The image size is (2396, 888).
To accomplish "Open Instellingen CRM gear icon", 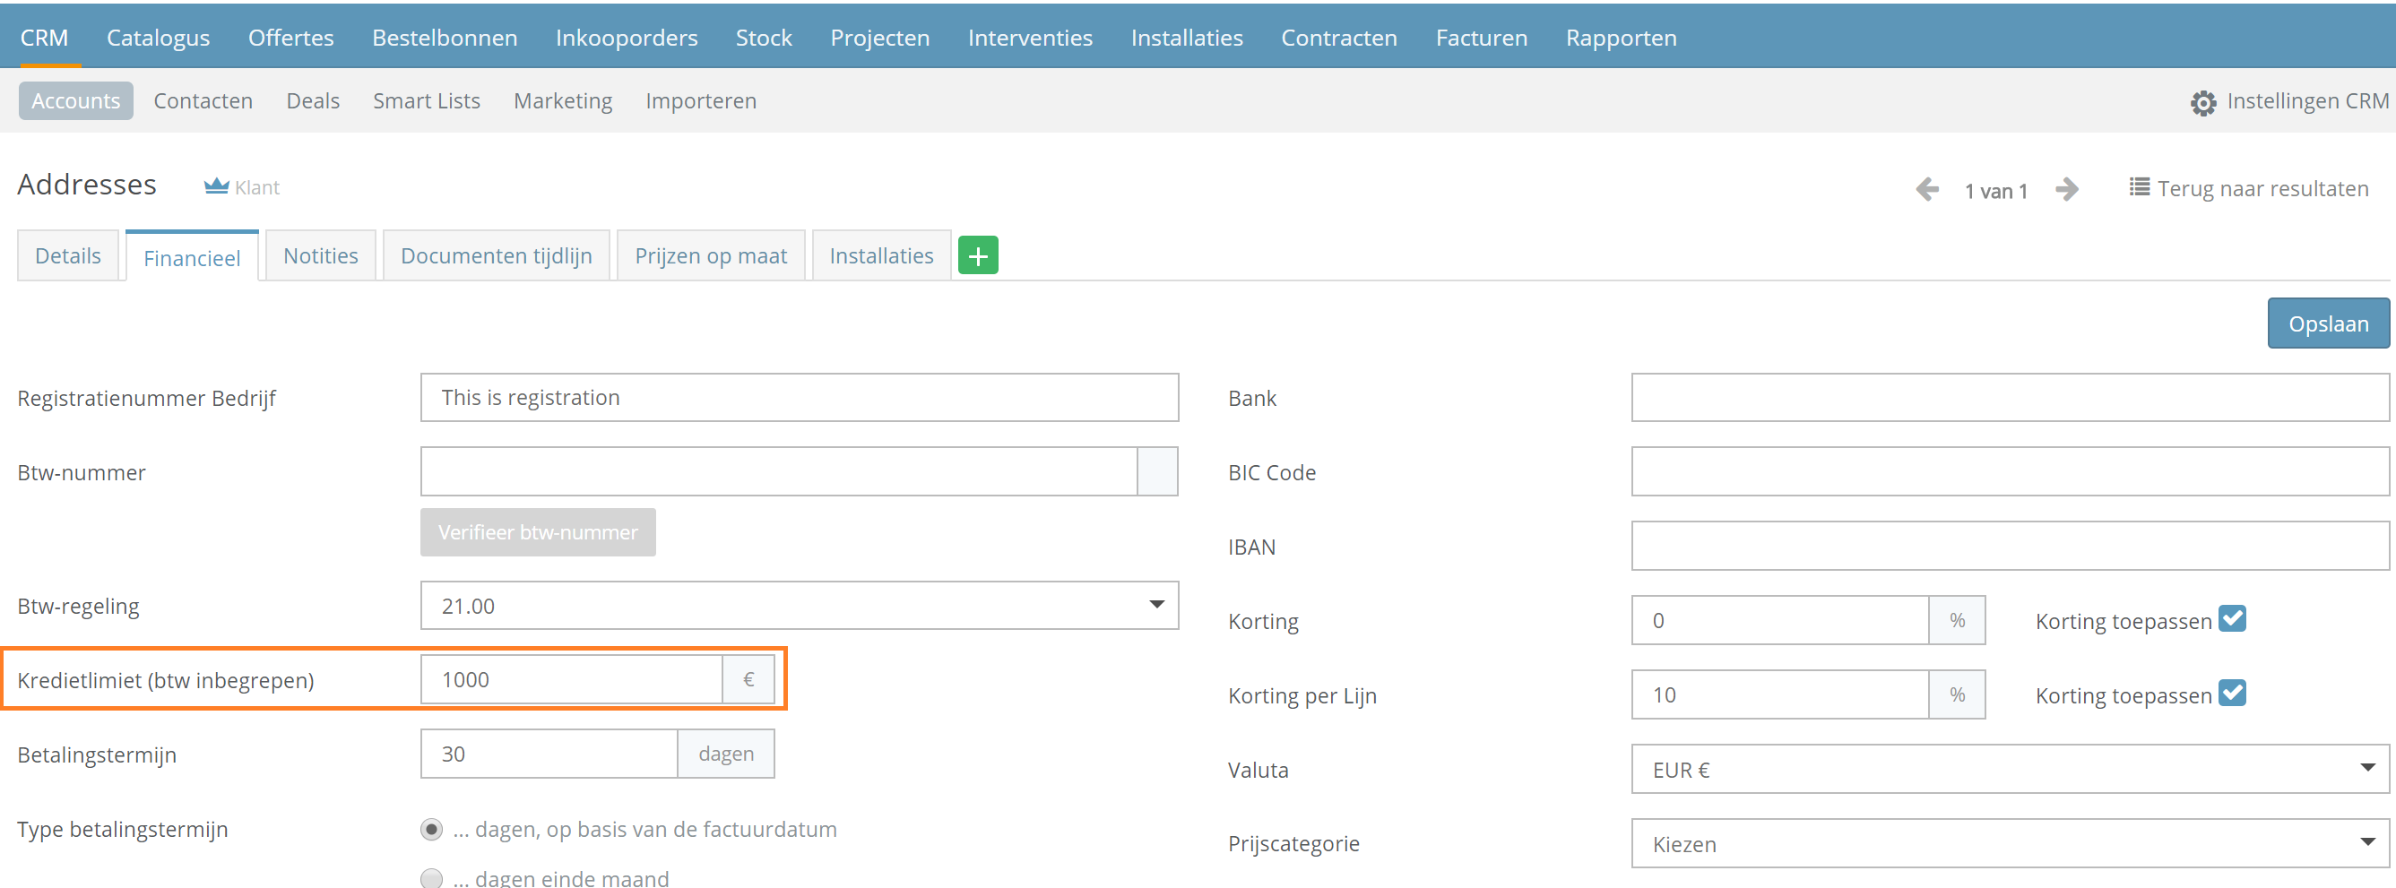I will tap(2202, 102).
